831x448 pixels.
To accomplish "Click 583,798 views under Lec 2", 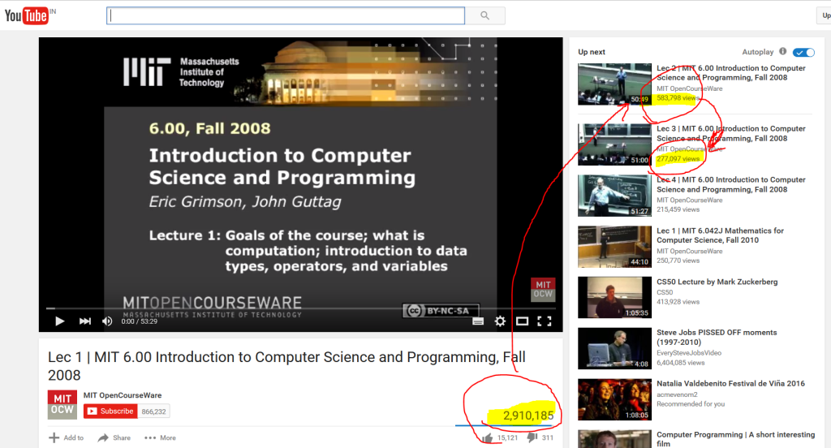I will 678,98.
